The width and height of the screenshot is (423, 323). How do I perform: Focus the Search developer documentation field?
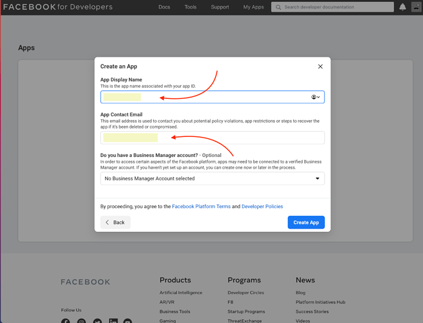(333, 7)
